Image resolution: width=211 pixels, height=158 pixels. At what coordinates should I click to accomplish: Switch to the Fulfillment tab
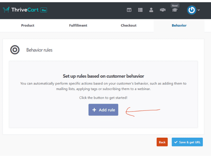[x=78, y=25]
